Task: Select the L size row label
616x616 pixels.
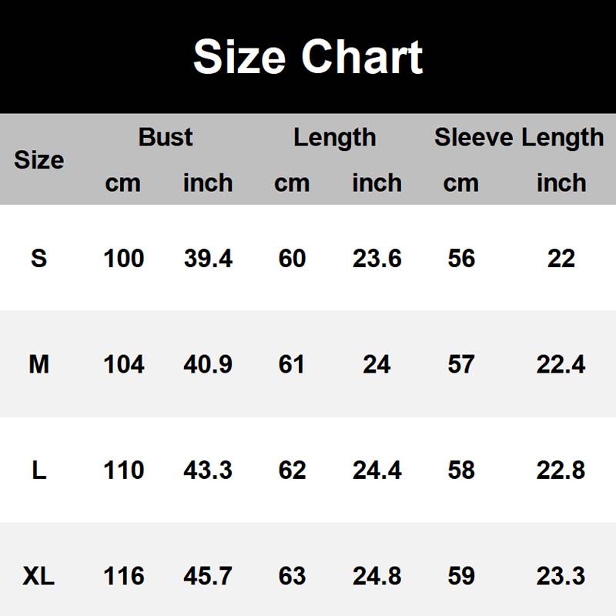Action: [38, 470]
